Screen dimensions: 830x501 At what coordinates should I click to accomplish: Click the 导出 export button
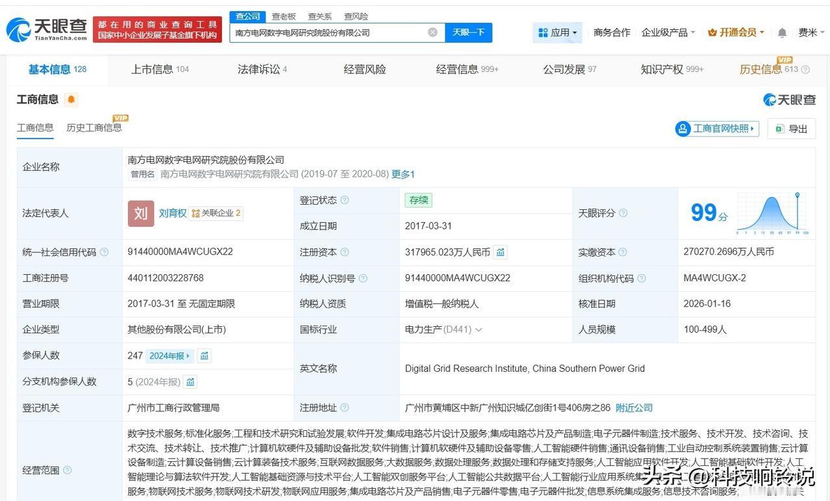pos(791,129)
